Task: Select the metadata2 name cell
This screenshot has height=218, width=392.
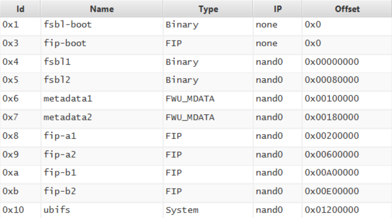Action: click(68, 117)
